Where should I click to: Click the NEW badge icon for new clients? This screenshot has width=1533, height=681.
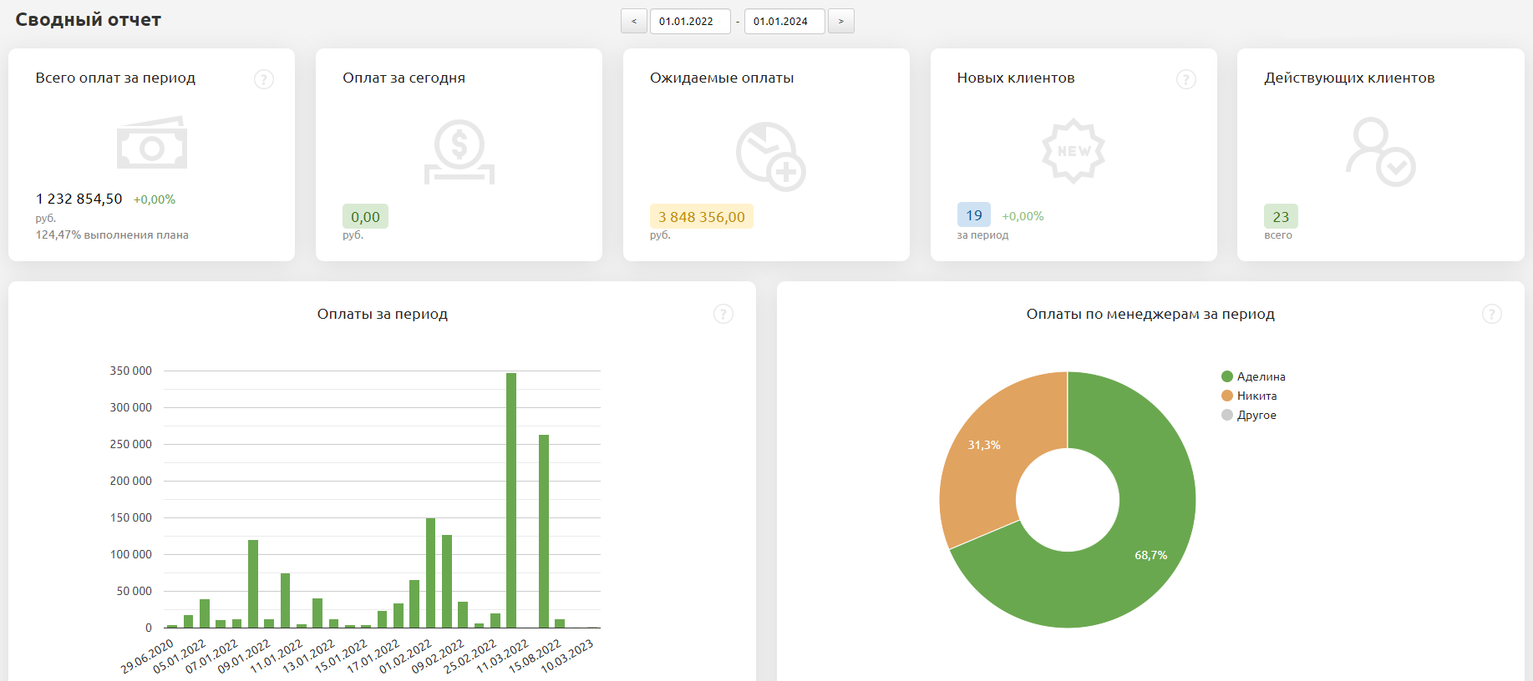coord(1074,151)
